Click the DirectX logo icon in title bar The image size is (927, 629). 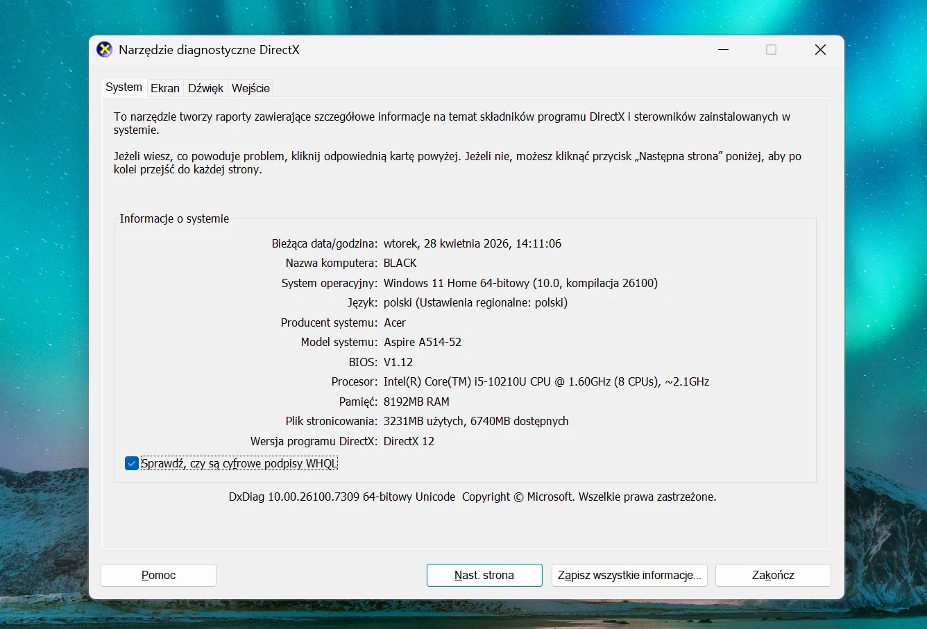click(x=105, y=49)
